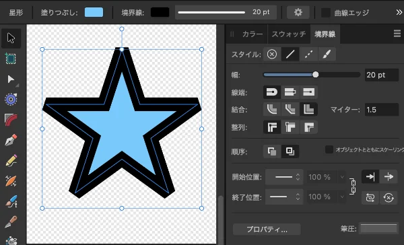Enable オブジェクトとともにスケーリング checkbox
Image resolution: width=404 pixels, height=245 pixels.
tap(329, 149)
